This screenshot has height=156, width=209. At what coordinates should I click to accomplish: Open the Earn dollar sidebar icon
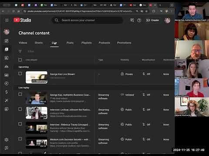7,92
